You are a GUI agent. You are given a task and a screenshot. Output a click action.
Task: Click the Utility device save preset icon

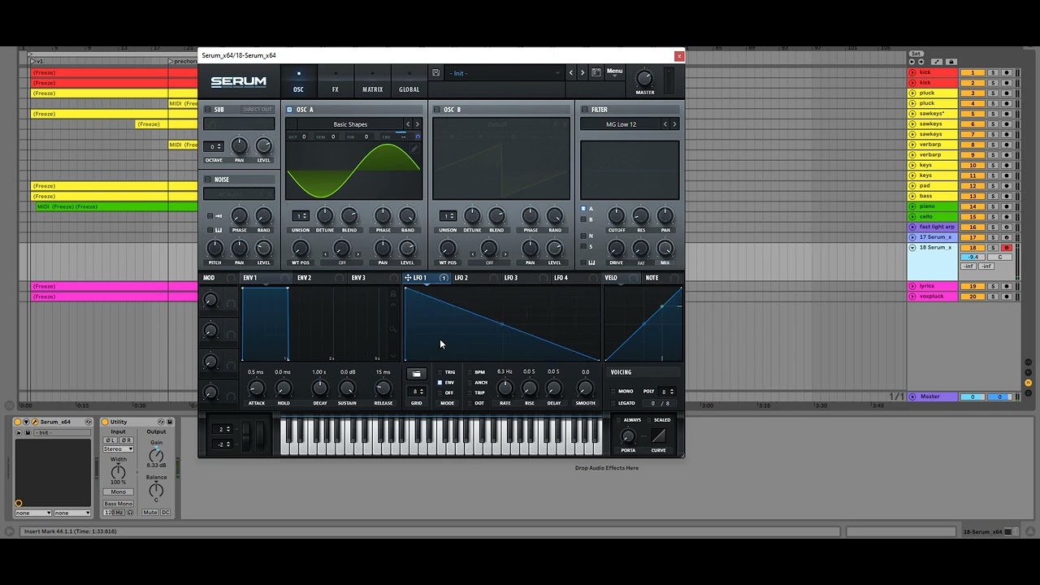[x=170, y=422]
